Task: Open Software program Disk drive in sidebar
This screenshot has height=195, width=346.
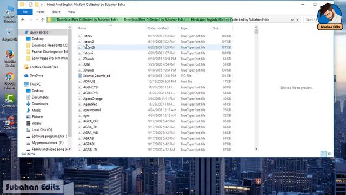Action: 47,136
